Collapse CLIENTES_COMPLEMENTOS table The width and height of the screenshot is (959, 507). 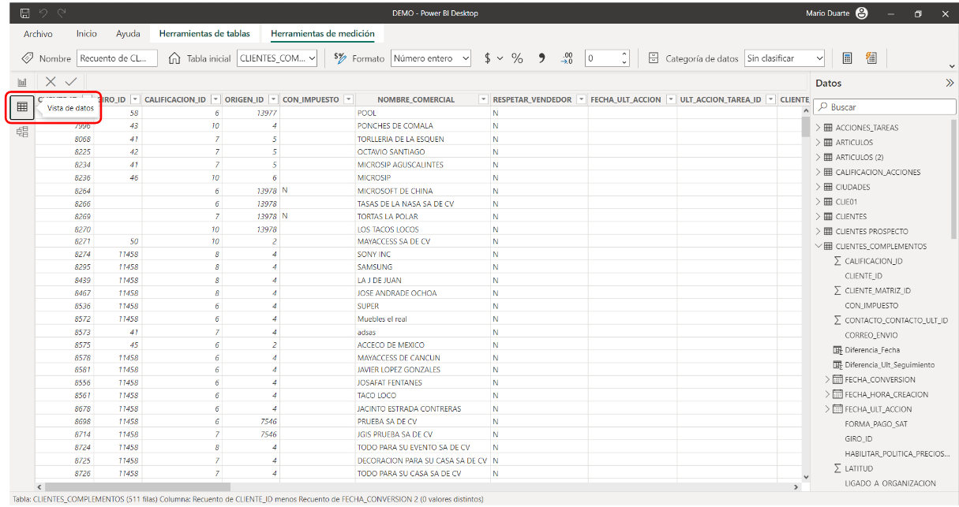pos(818,246)
